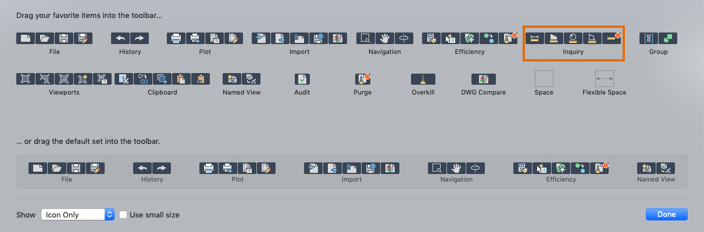
Task: Select the New file icon in the upper File group
Action: [x=26, y=39]
